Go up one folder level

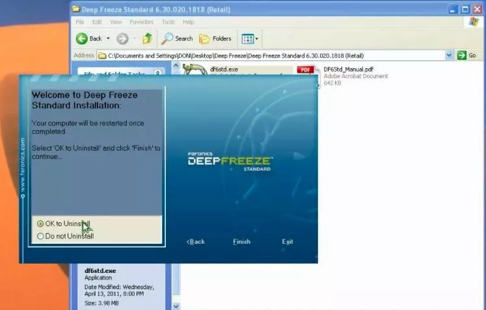point(147,39)
